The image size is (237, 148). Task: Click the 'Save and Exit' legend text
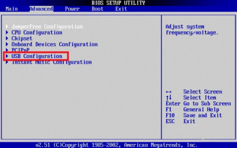[202, 115]
